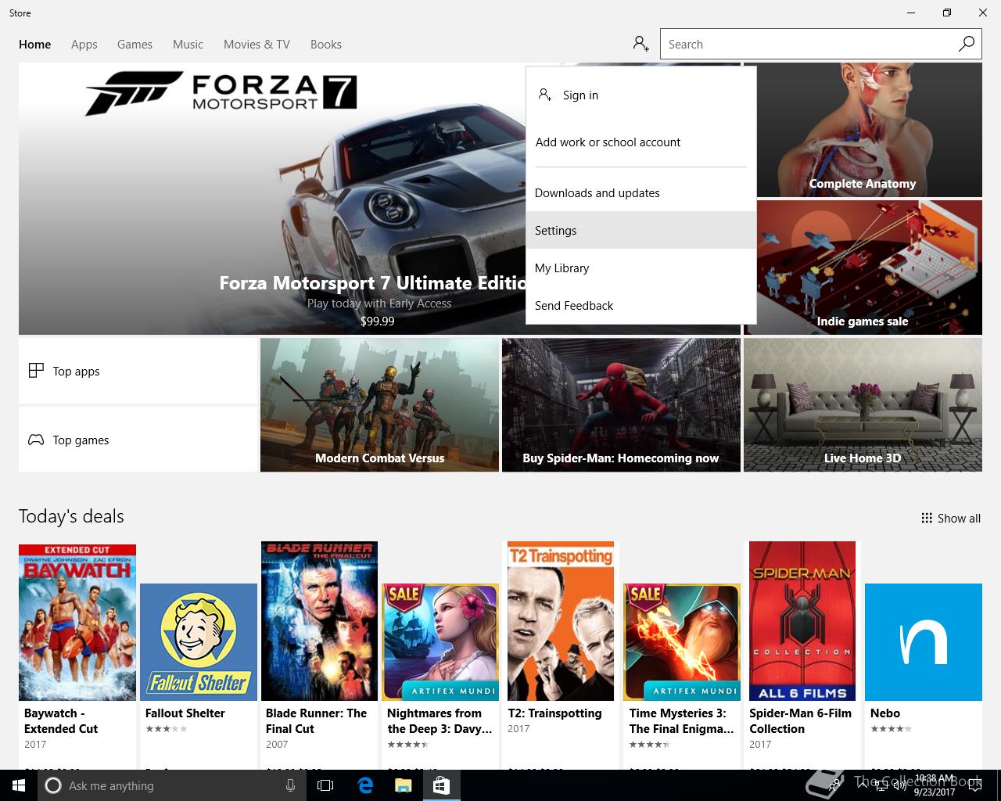
Task: Click the Show all link
Action: (x=951, y=518)
